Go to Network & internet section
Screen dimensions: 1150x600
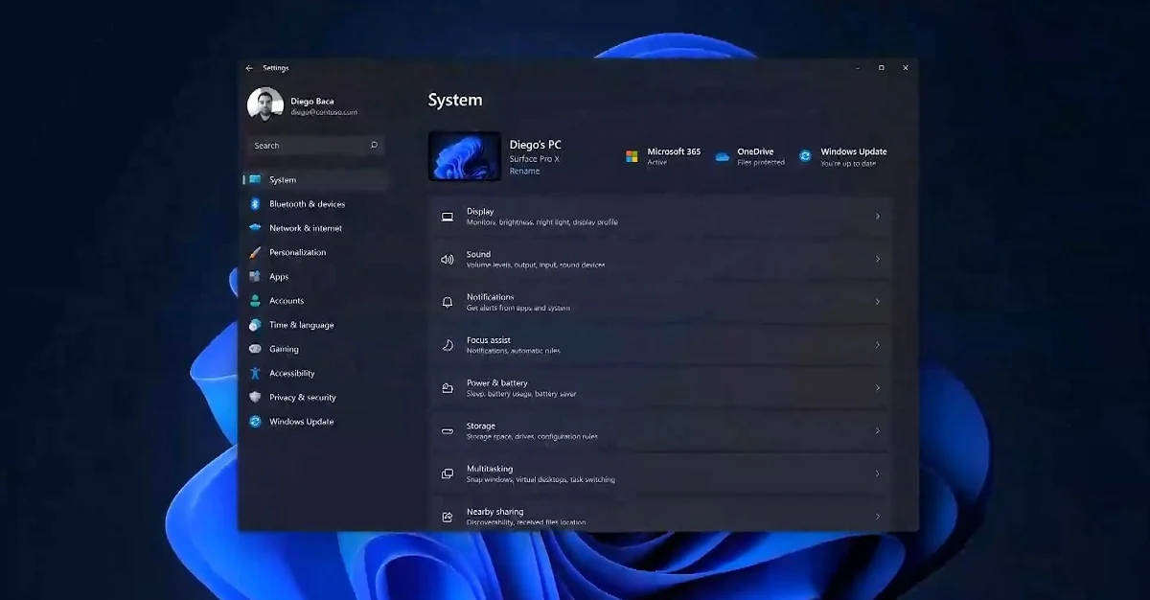coord(315,228)
